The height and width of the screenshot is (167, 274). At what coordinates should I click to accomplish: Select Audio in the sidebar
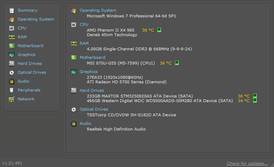[23, 81]
